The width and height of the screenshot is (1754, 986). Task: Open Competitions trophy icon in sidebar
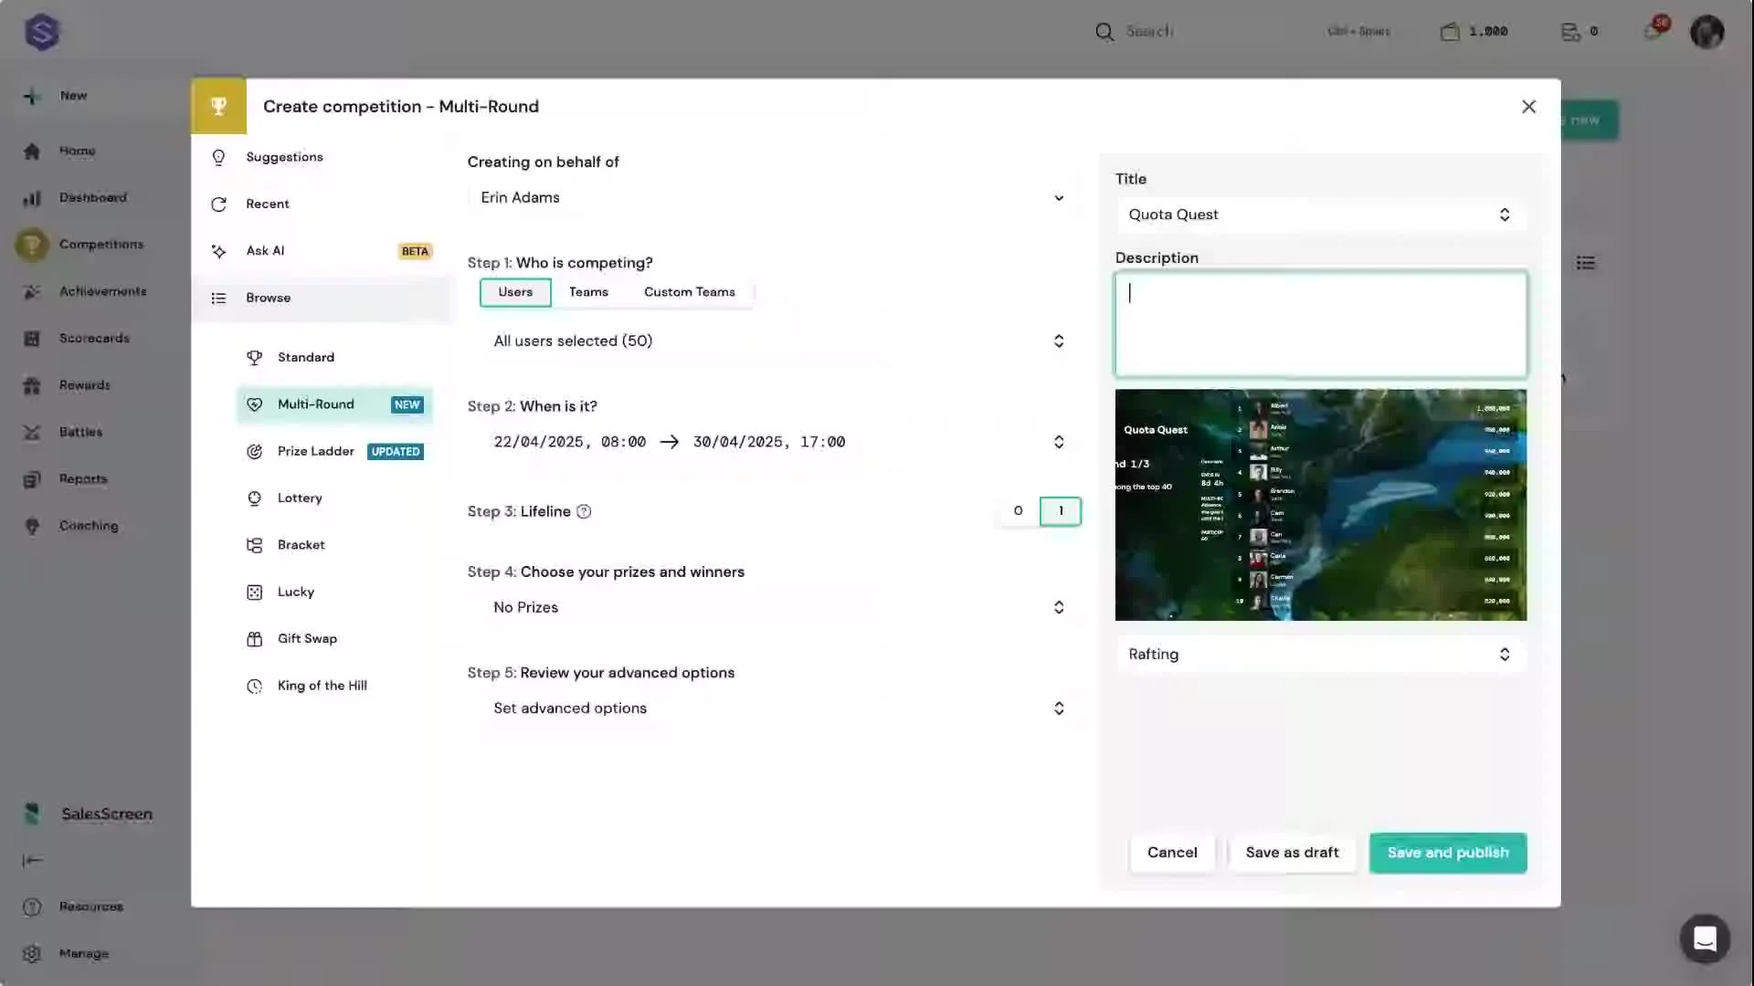click(x=32, y=245)
